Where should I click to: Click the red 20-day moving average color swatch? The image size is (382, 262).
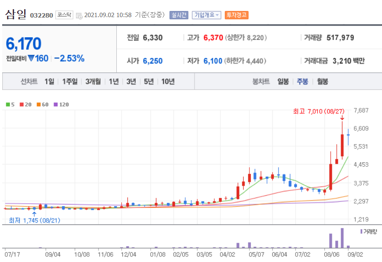coord(21,104)
